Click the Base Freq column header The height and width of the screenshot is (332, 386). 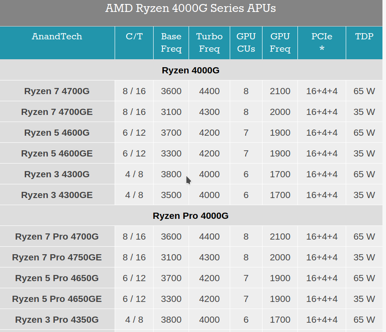coord(171,42)
